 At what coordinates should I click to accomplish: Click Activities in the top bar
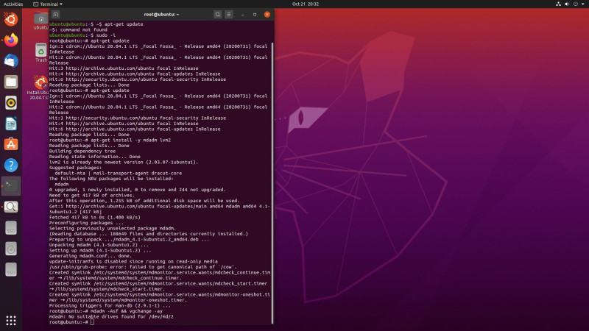point(13,4)
